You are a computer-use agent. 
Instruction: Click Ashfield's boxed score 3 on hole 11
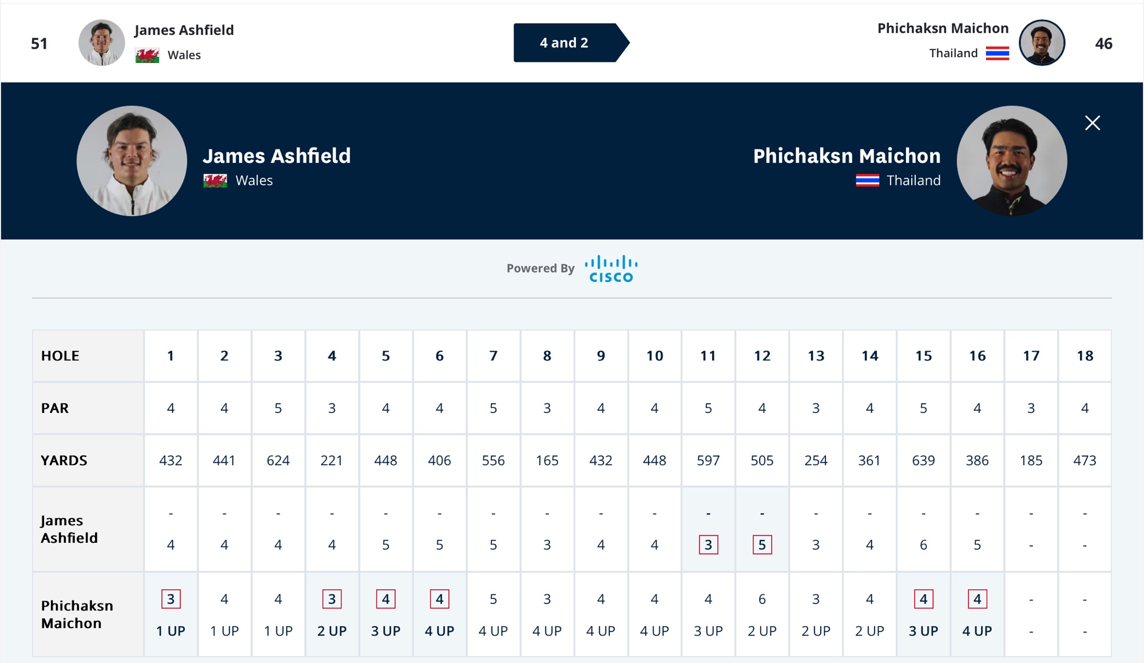coord(708,545)
